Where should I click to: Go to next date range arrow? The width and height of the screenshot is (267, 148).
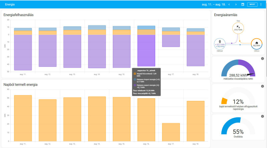tap(236, 4)
